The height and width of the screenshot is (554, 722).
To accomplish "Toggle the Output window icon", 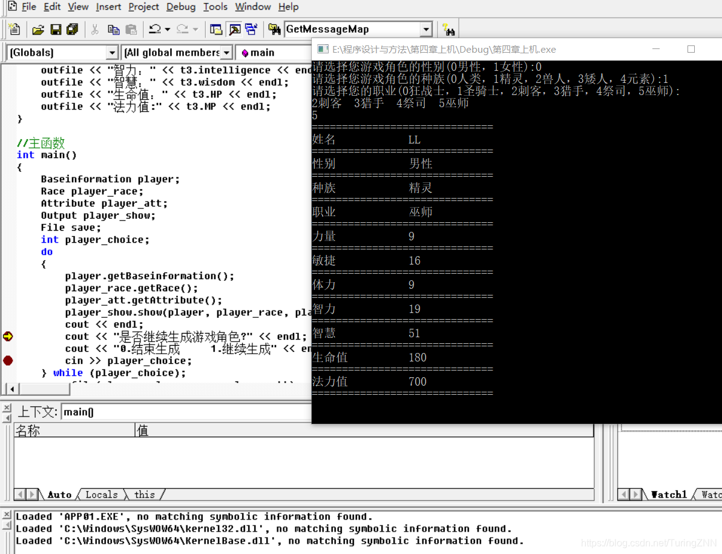I will point(234,30).
